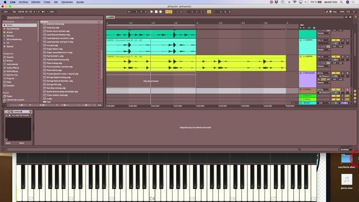This screenshot has width=359, height=202.
Task: Open track 3 Ext. In input dropdown
Action: click(324, 40)
